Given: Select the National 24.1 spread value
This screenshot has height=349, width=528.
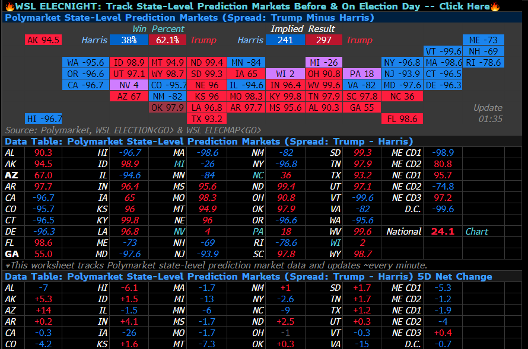Looking at the screenshot, I should (x=443, y=231).
